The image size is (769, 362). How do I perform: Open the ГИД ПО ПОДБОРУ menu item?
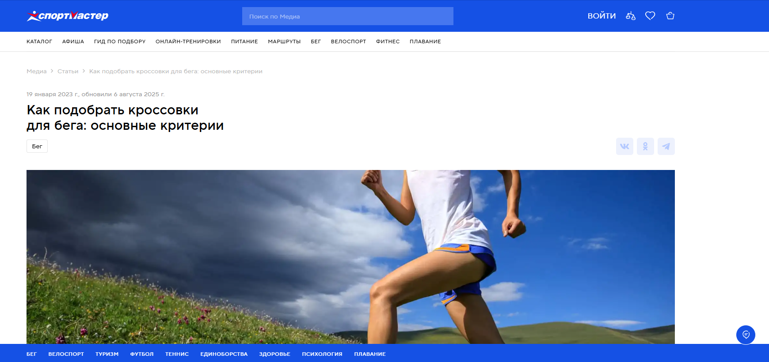point(120,41)
